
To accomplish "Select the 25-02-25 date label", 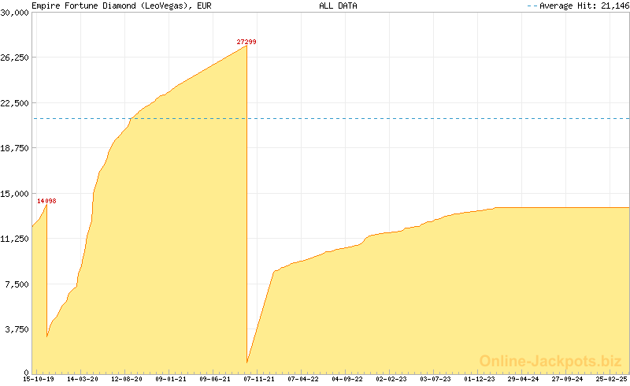I will coord(612,379).
